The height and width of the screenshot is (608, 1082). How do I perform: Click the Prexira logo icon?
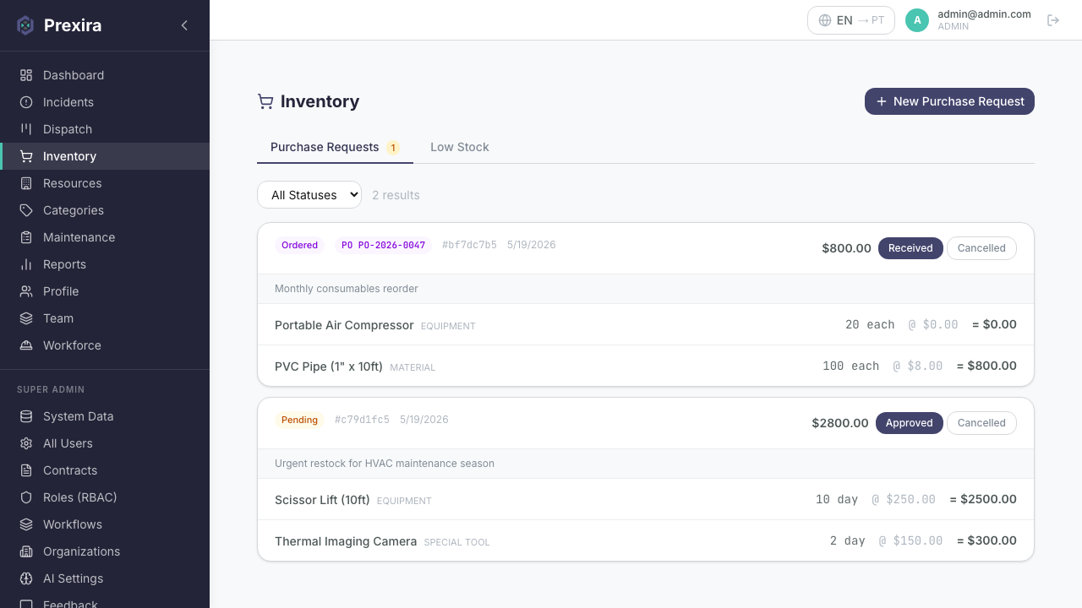point(25,25)
